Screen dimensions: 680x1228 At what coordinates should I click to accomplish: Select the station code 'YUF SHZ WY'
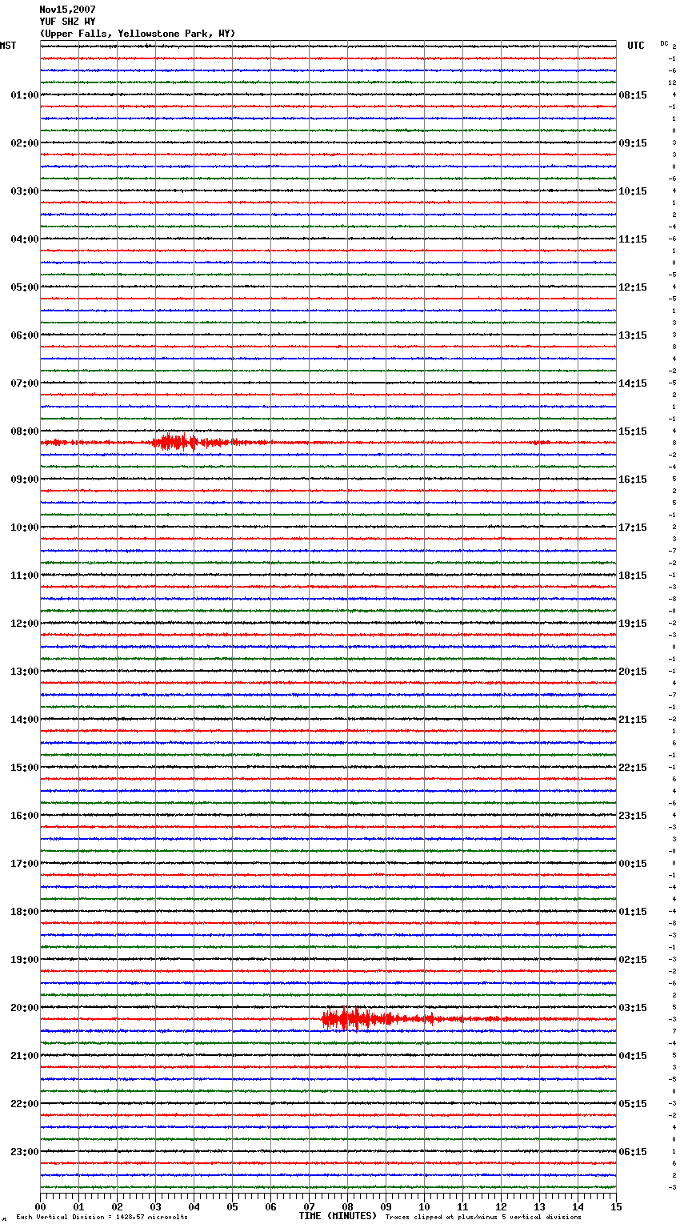click(68, 22)
